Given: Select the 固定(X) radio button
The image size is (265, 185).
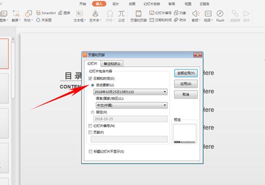Looking at the screenshot, I should tap(93, 112).
